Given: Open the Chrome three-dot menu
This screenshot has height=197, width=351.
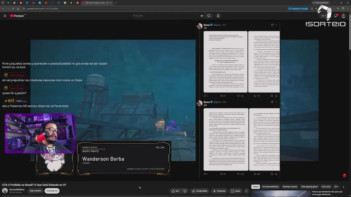Looking at the screenshot, I should point(348,8).
